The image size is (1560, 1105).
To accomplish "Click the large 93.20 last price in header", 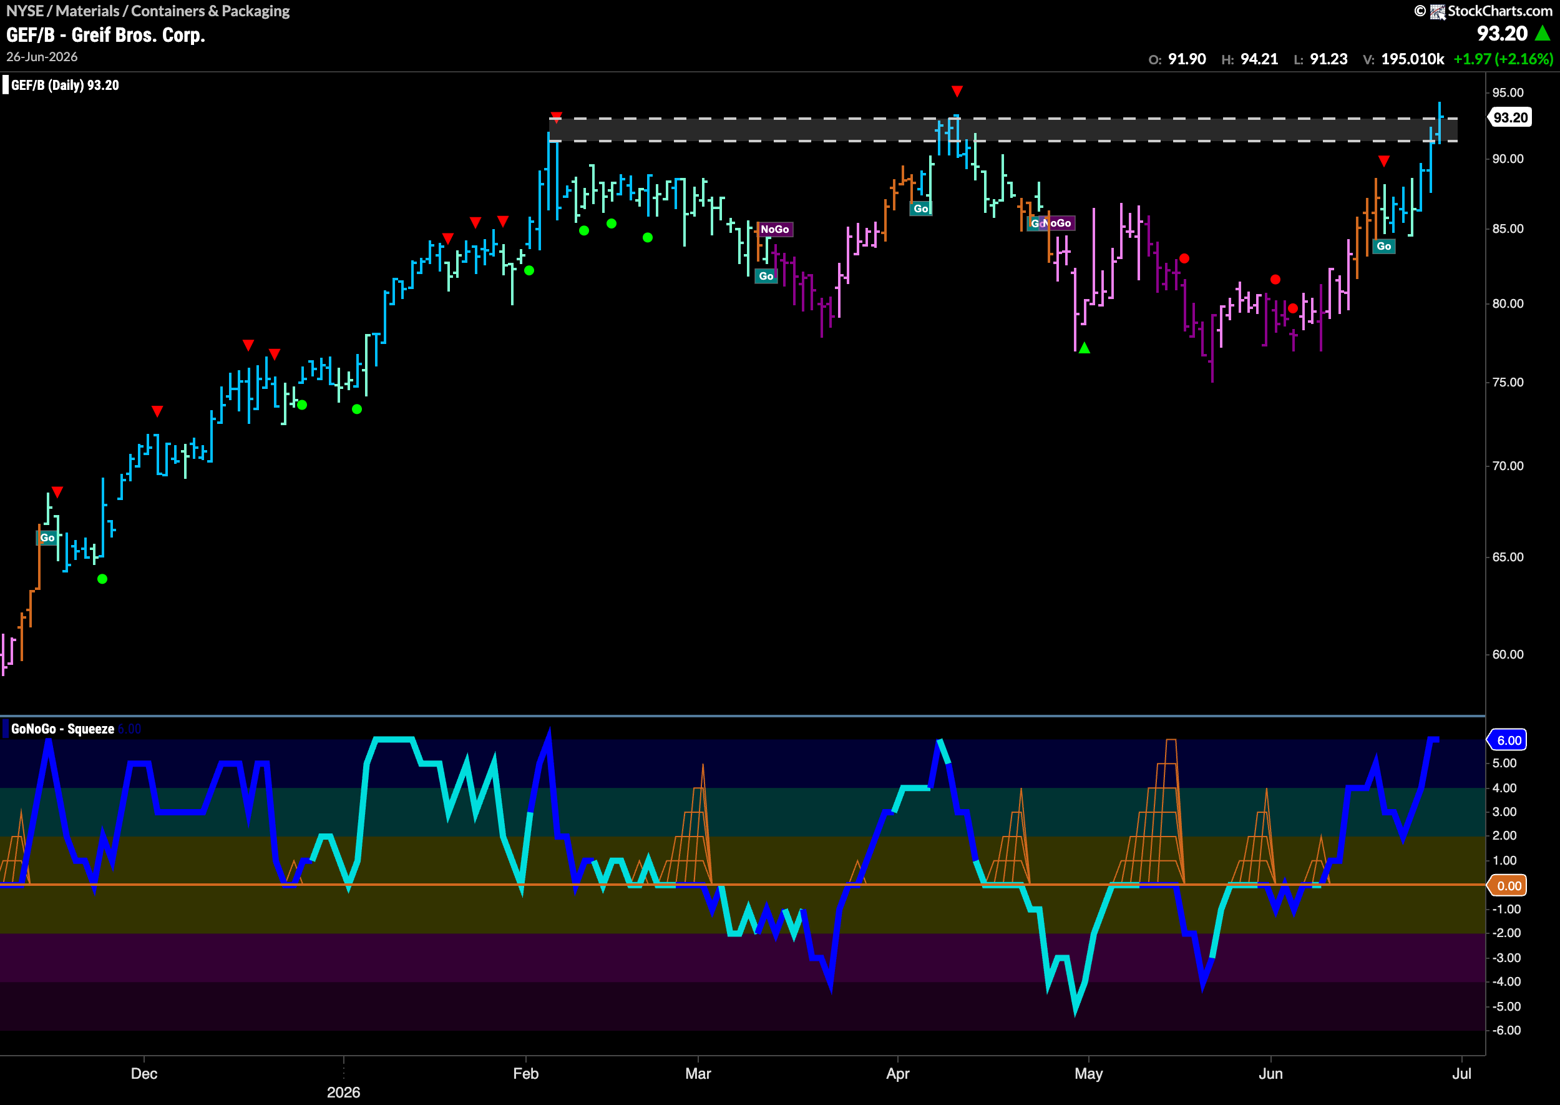I will pos(1502,33).
